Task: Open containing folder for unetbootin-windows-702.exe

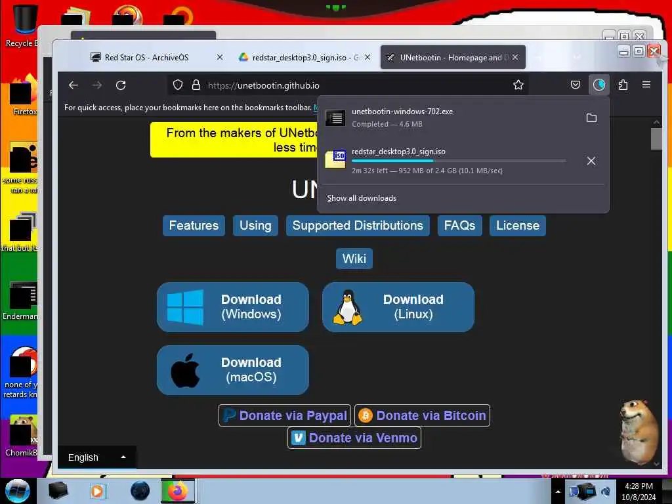Action: click(591, 118)
